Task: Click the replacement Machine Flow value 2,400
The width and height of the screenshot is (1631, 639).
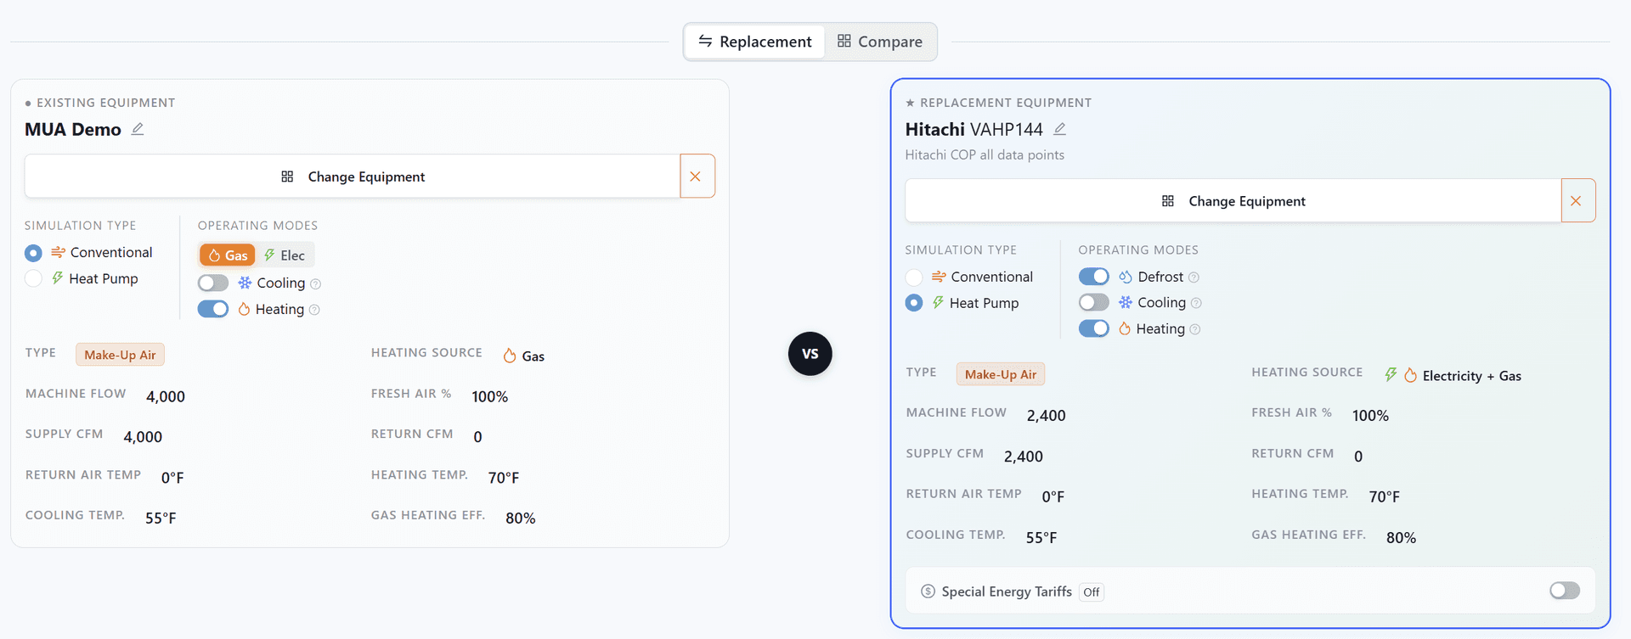Action: coord(1046,416)
